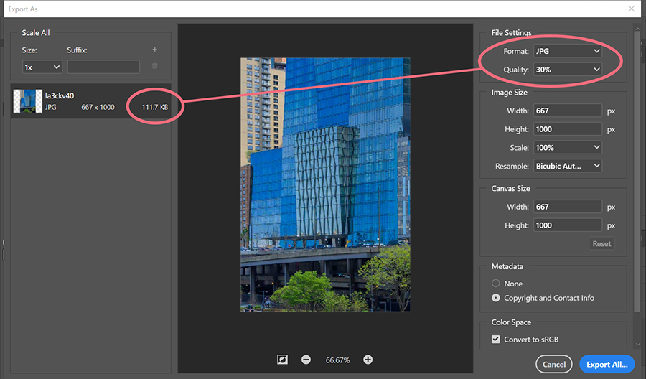Toggle the 2-up comparison view icon
The width and height of the screenshot is (646, 379).
click(x=282, y=360)
